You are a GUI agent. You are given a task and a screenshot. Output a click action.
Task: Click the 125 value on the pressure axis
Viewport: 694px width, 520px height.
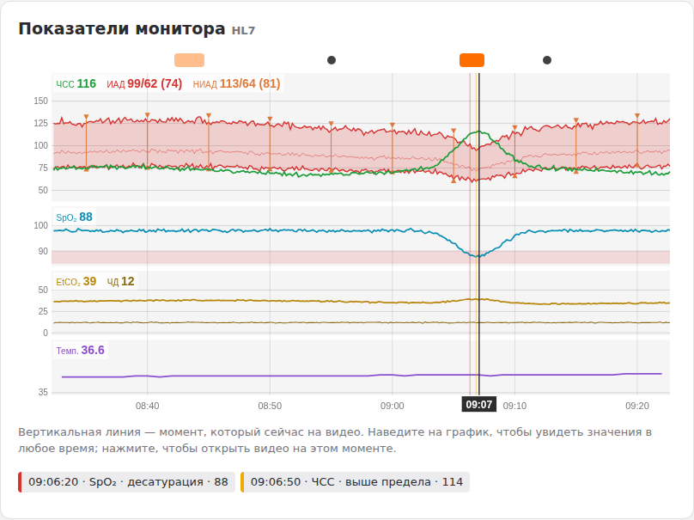point(40,123)
